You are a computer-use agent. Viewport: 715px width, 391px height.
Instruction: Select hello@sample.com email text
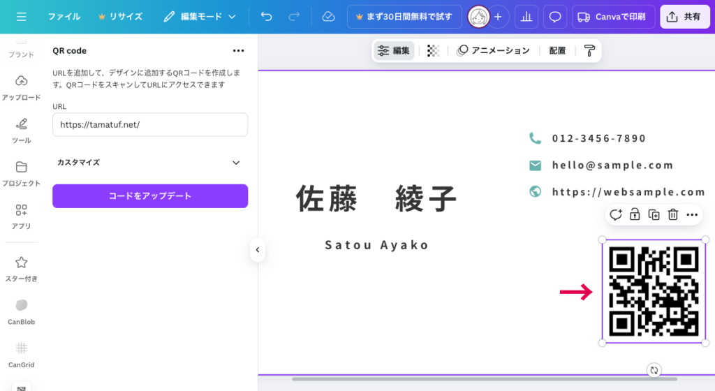[612, 165]
